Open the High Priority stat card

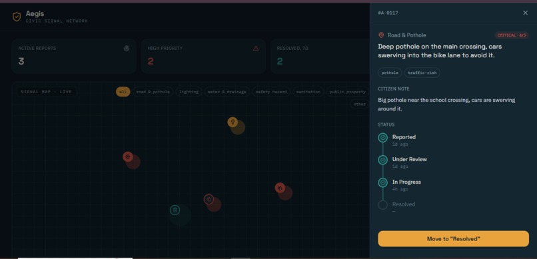203,56
